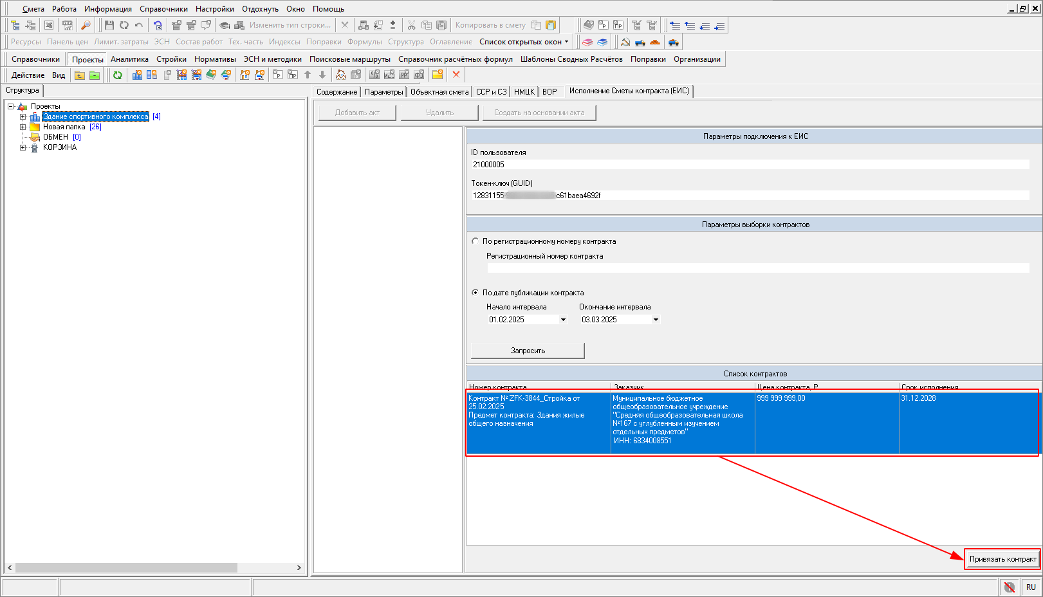Click the undo arrow icon
The width and height of the screenshot is (1043, 597).
[139, 25]
